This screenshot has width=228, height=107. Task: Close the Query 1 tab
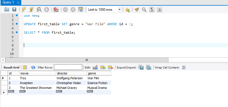[18, 3]
